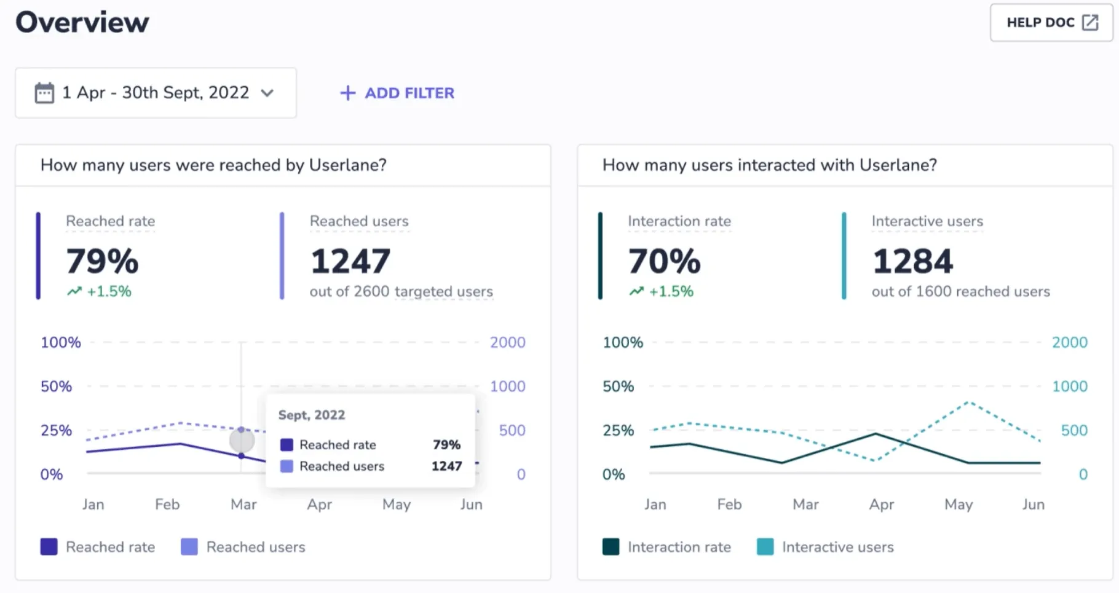Click the Reached rate upward trend arrow

tap(74, 291)
